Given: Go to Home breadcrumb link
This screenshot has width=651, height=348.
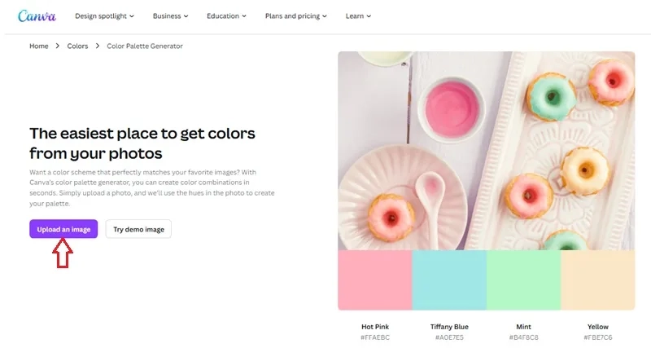Looking at the screenshot, I should 39,46.
